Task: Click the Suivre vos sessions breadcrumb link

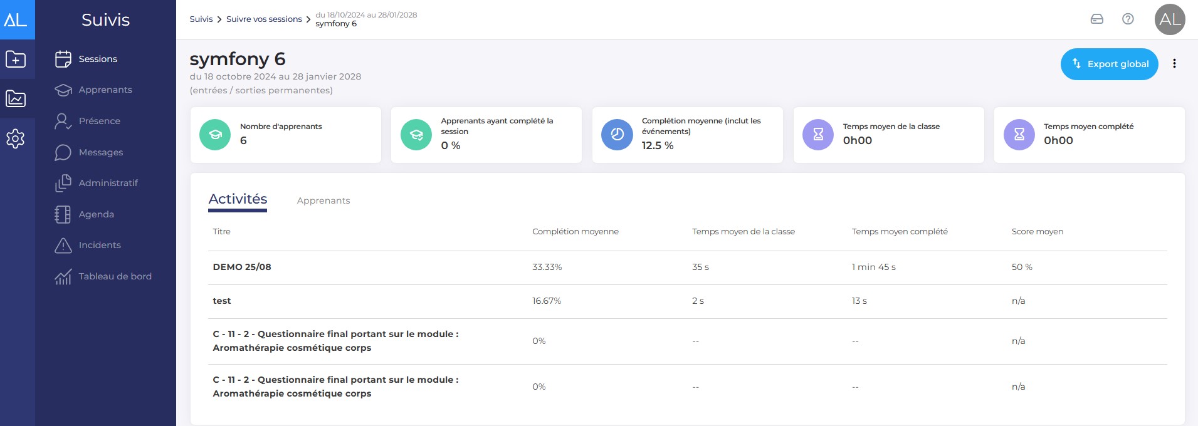Action: 264,19
